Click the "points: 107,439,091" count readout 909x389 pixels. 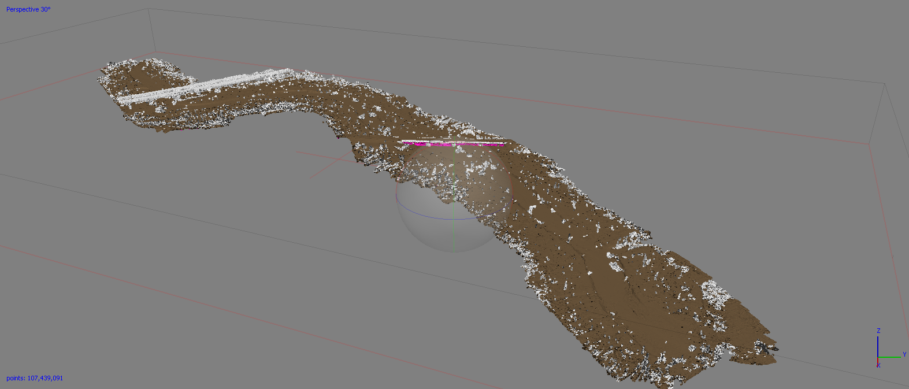pyautogui.click(x=35, y=378)
